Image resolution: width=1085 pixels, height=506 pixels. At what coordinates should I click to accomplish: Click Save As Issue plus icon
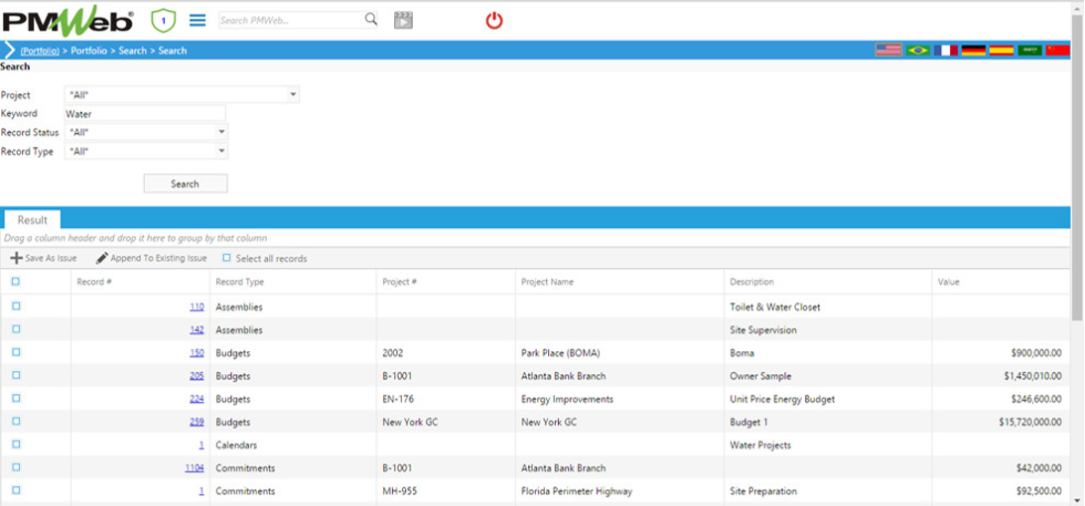16,258
